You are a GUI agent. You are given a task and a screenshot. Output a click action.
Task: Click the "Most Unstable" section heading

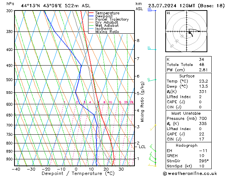point(186,113)
